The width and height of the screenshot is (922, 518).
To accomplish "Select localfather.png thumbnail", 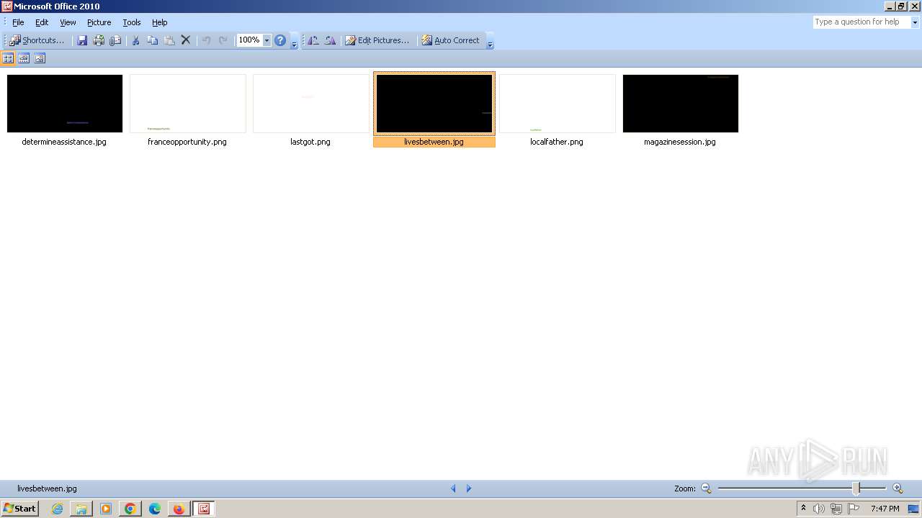I will pyautogui.click(x=558, y=104).
